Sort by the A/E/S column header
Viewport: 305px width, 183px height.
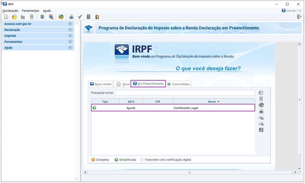click(x=131, y=101)
